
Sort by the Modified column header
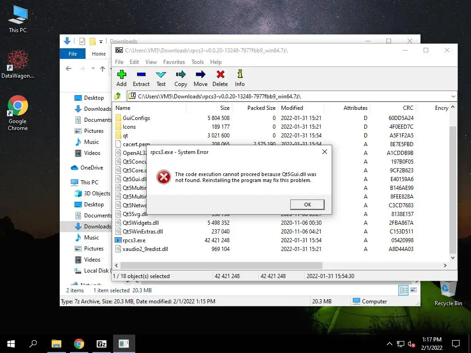click(x=301, y=108)
